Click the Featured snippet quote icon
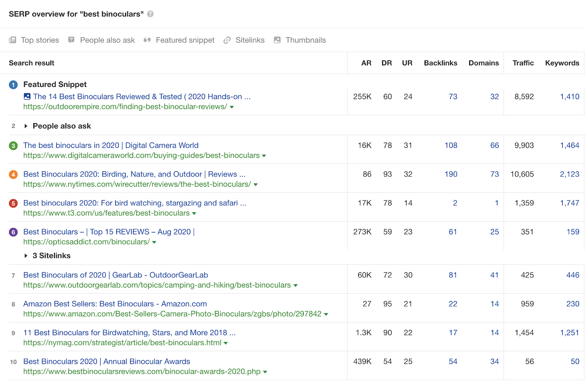The image size is (585, 384). coord(147,40)
